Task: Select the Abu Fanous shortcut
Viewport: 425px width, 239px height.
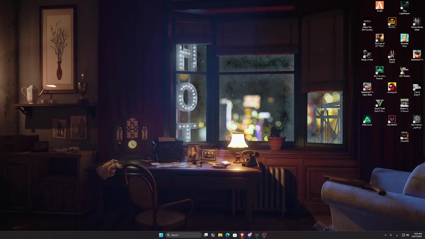Action: pyautogui.click(x=417, y=122)
